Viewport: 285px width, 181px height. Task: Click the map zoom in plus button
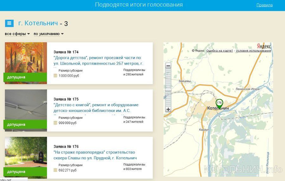(168, 109)
